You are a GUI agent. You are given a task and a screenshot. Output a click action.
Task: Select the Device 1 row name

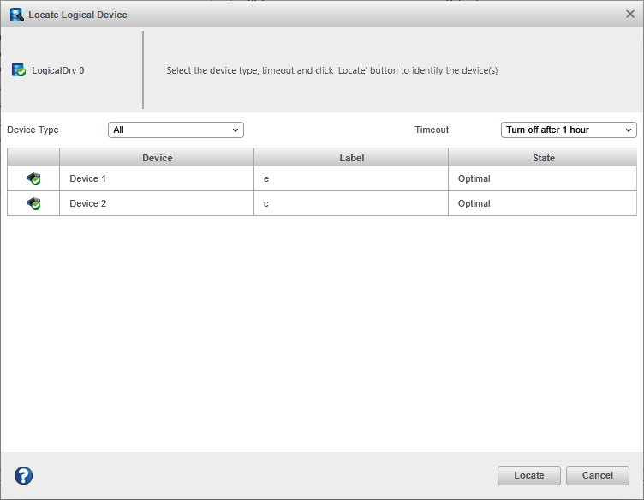(87, 179)
